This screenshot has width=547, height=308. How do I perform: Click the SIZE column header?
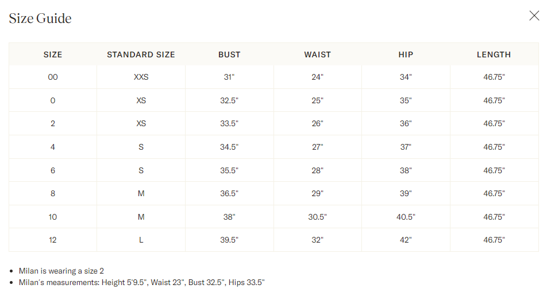[53, 54]
